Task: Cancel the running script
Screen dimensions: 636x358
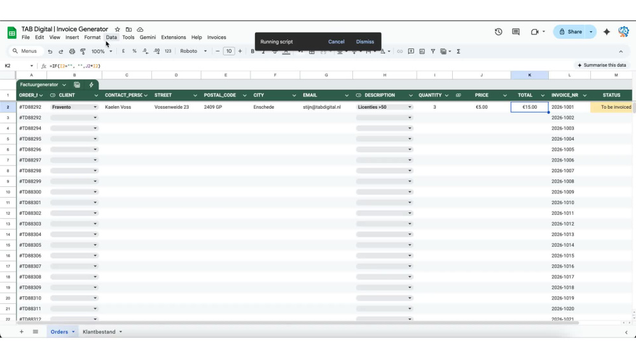Action: [336, 42]
